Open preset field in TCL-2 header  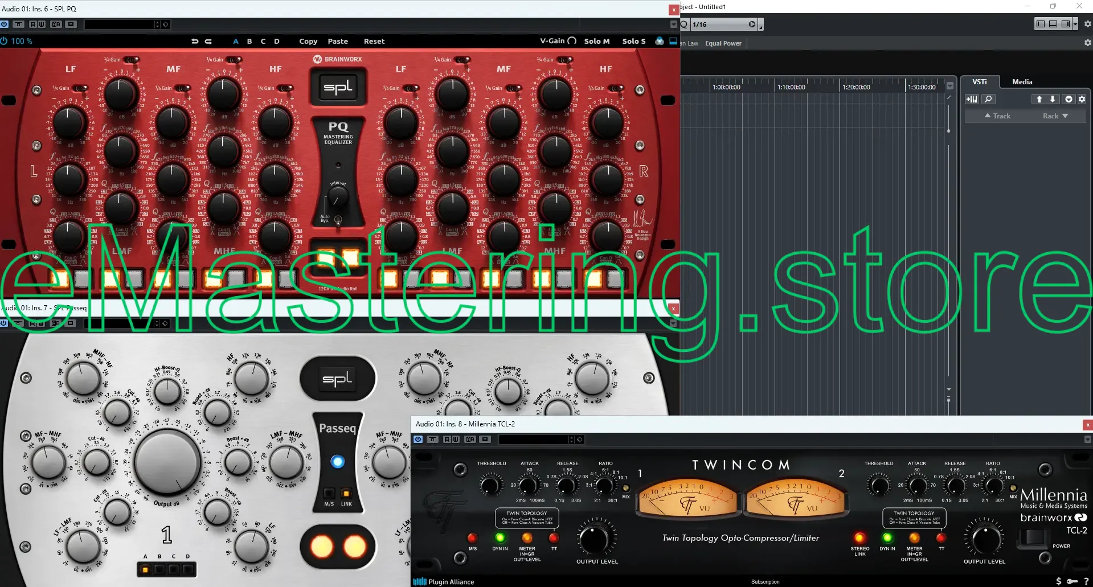533,440
